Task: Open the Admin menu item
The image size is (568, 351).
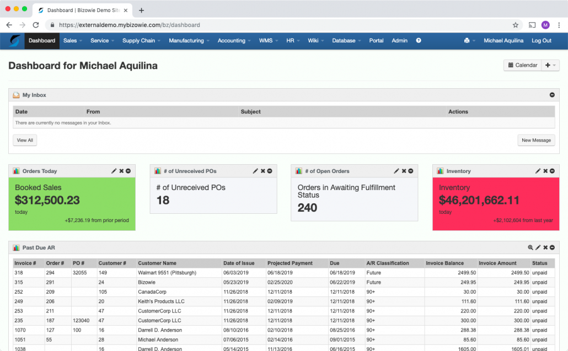Action: pyautogui.click(x=399, y=41)
